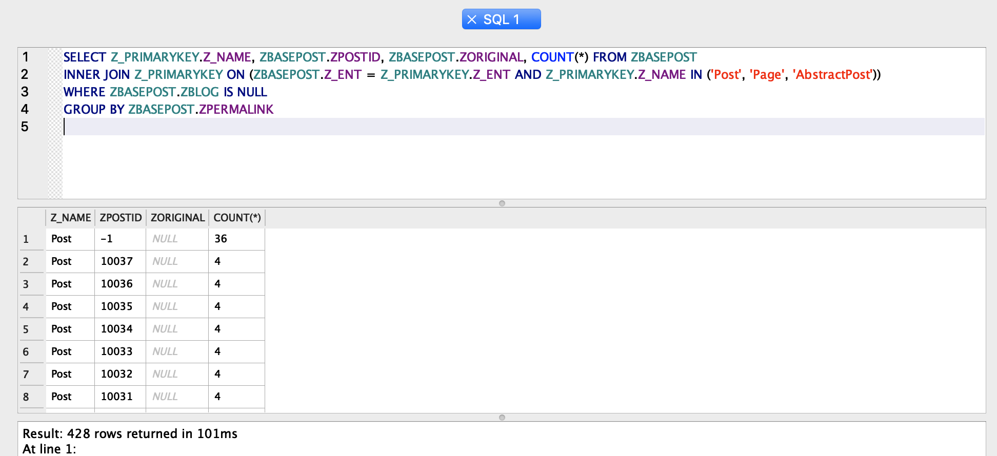This screenshot has height=456, width=997.
Task: Click the 'AbstractPost' string literal
Action: click(x=833, y=74)
